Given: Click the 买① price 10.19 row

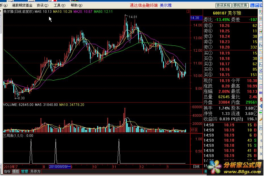Looking at the screenshot, I should click(x=230, y=53).
